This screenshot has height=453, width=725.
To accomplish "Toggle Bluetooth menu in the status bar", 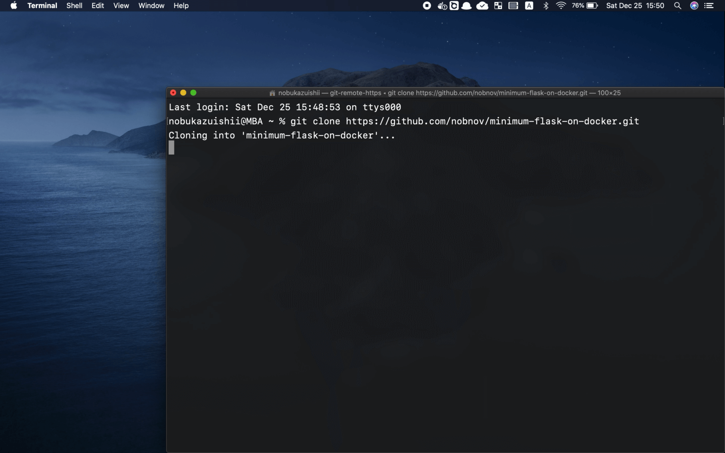I will tap(545, 6).
